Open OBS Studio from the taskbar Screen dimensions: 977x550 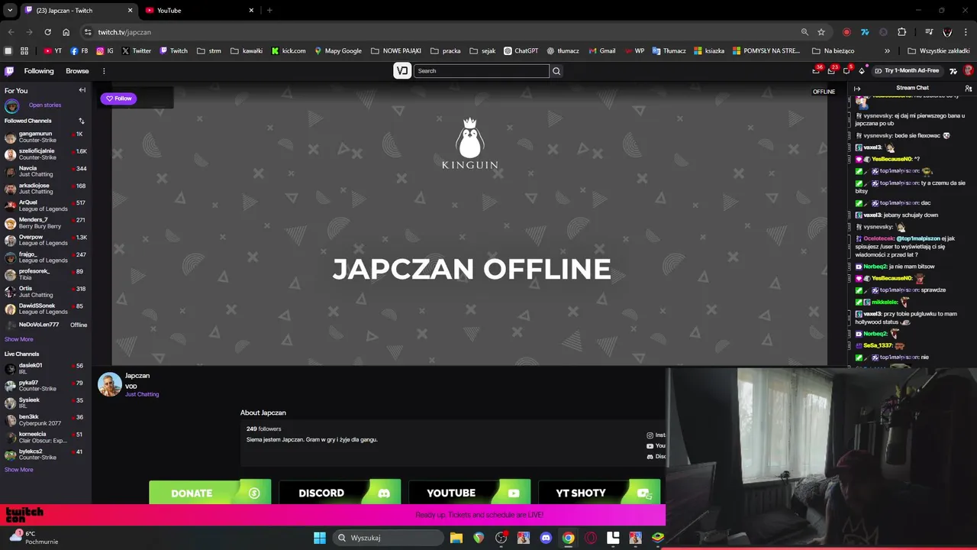501,538
